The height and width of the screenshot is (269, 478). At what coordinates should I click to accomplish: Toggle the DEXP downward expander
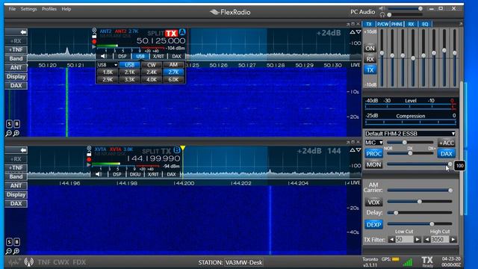point(373,224)
